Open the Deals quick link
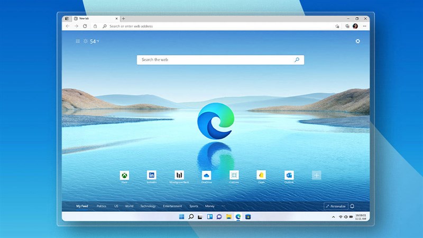 (x=261, y=177)
